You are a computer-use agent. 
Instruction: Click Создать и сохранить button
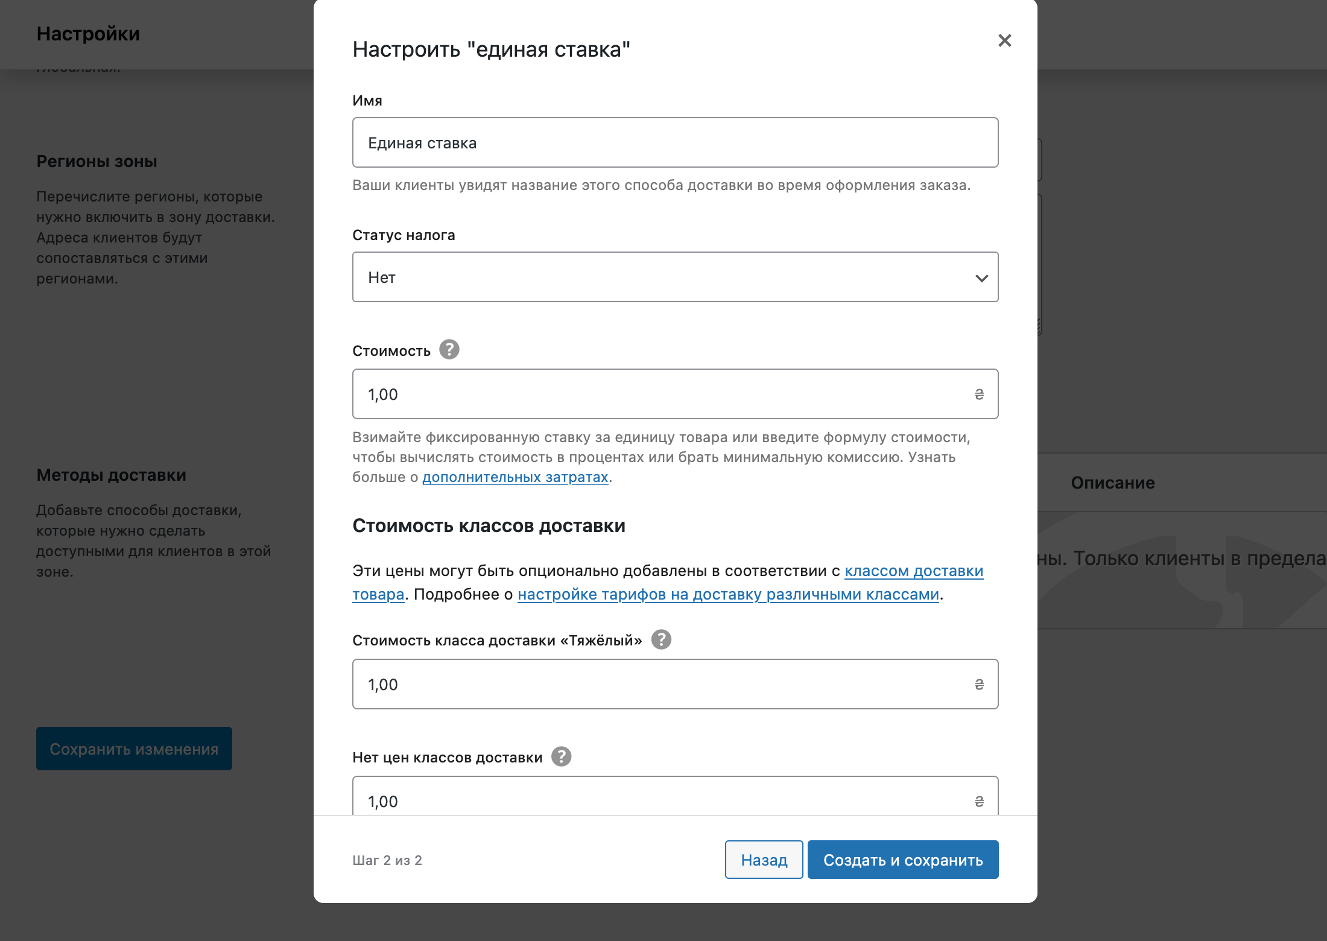[x=903, y=860]
